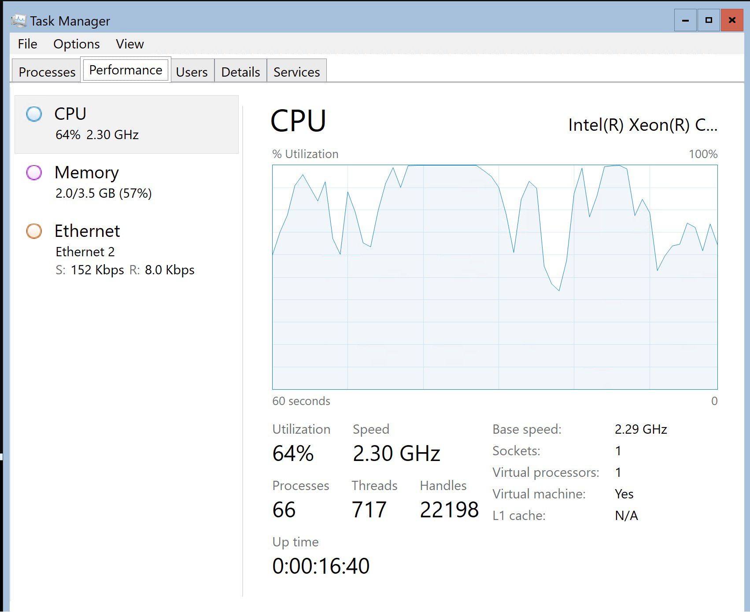Minimize the Task Manager window
The height and width of the screenshot is (612, 750).
tap(685, 20)
